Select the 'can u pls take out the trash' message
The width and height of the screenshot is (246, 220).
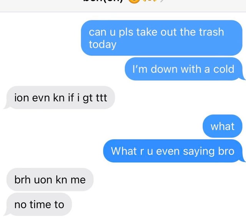coord(161,38)
